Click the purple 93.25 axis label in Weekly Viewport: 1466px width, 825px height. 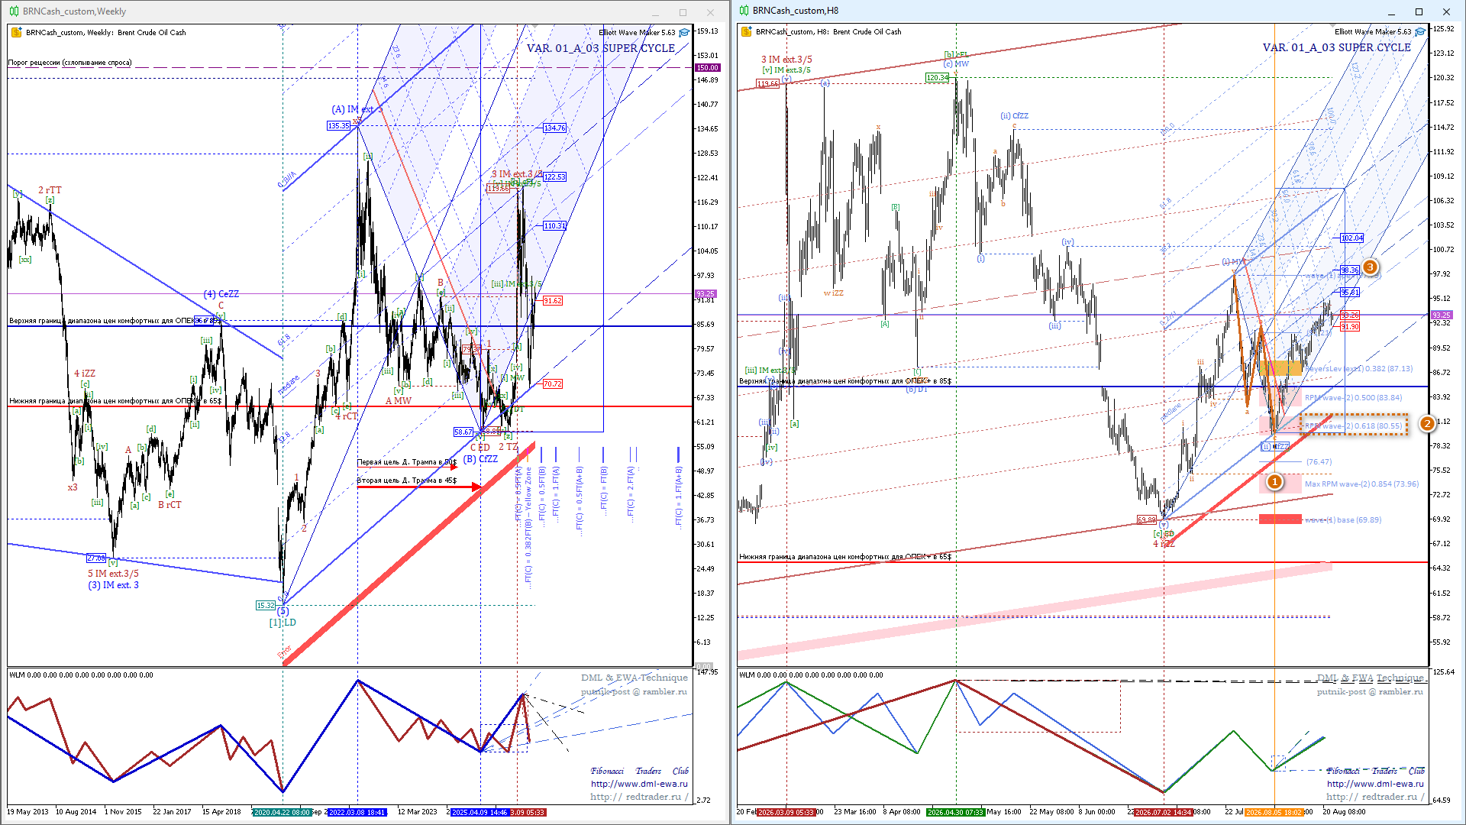pos(705,294)
